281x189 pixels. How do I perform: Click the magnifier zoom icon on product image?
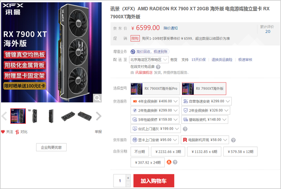tap(97, 98)
